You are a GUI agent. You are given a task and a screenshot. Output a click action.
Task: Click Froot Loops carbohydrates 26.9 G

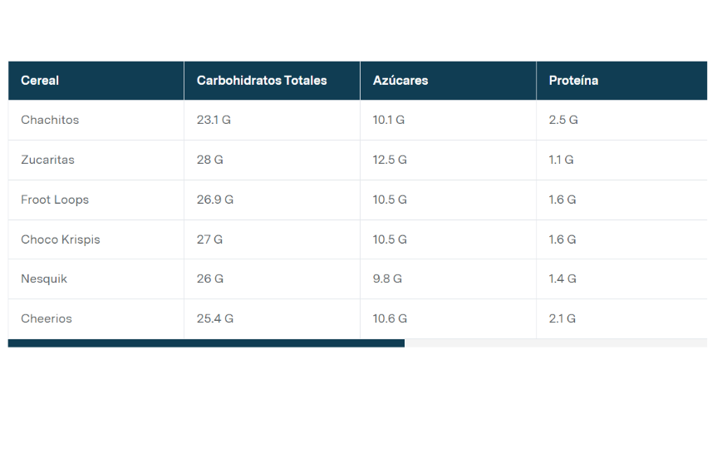tap(215, 200)
